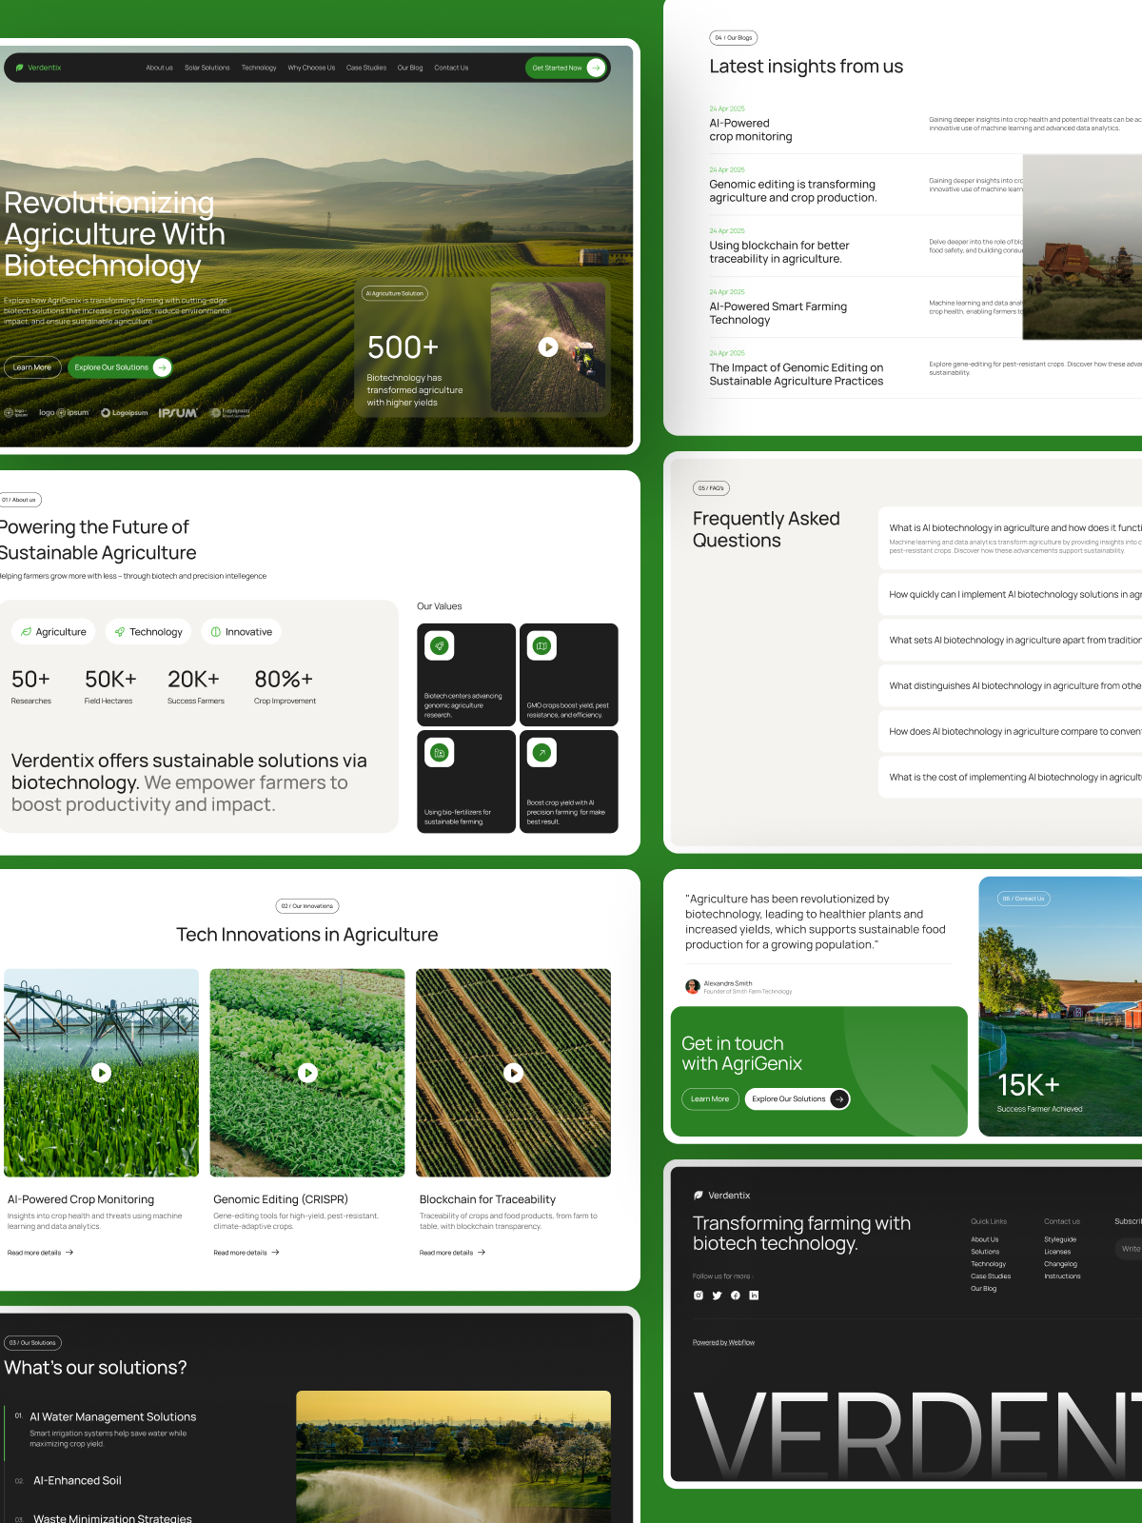The height and width of the screenshot is (1523, 1142).
Task: Play the hero tractor video
Action: 548,347
